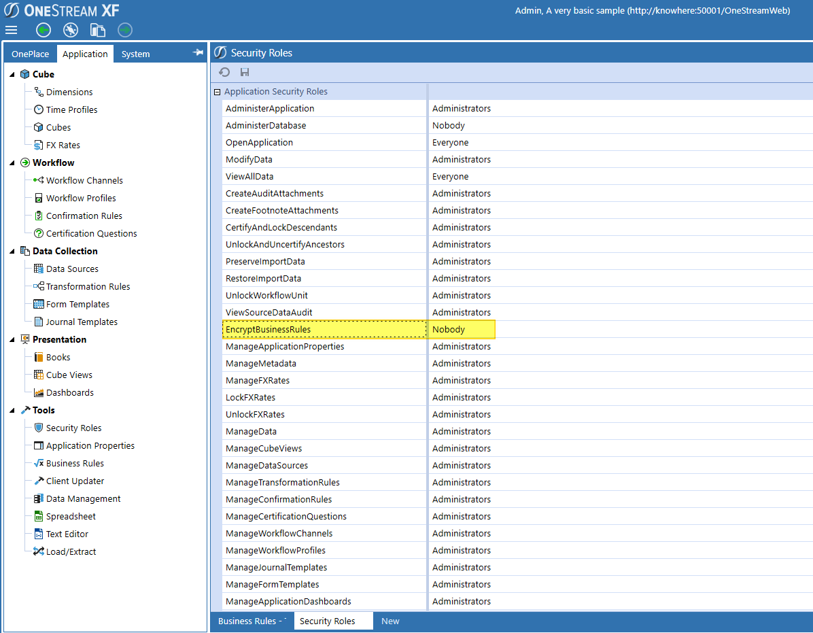The height and width of the screenshot is (633, 813).
Task: Select the AdministerDatabase role row
Action: (266, 125)
